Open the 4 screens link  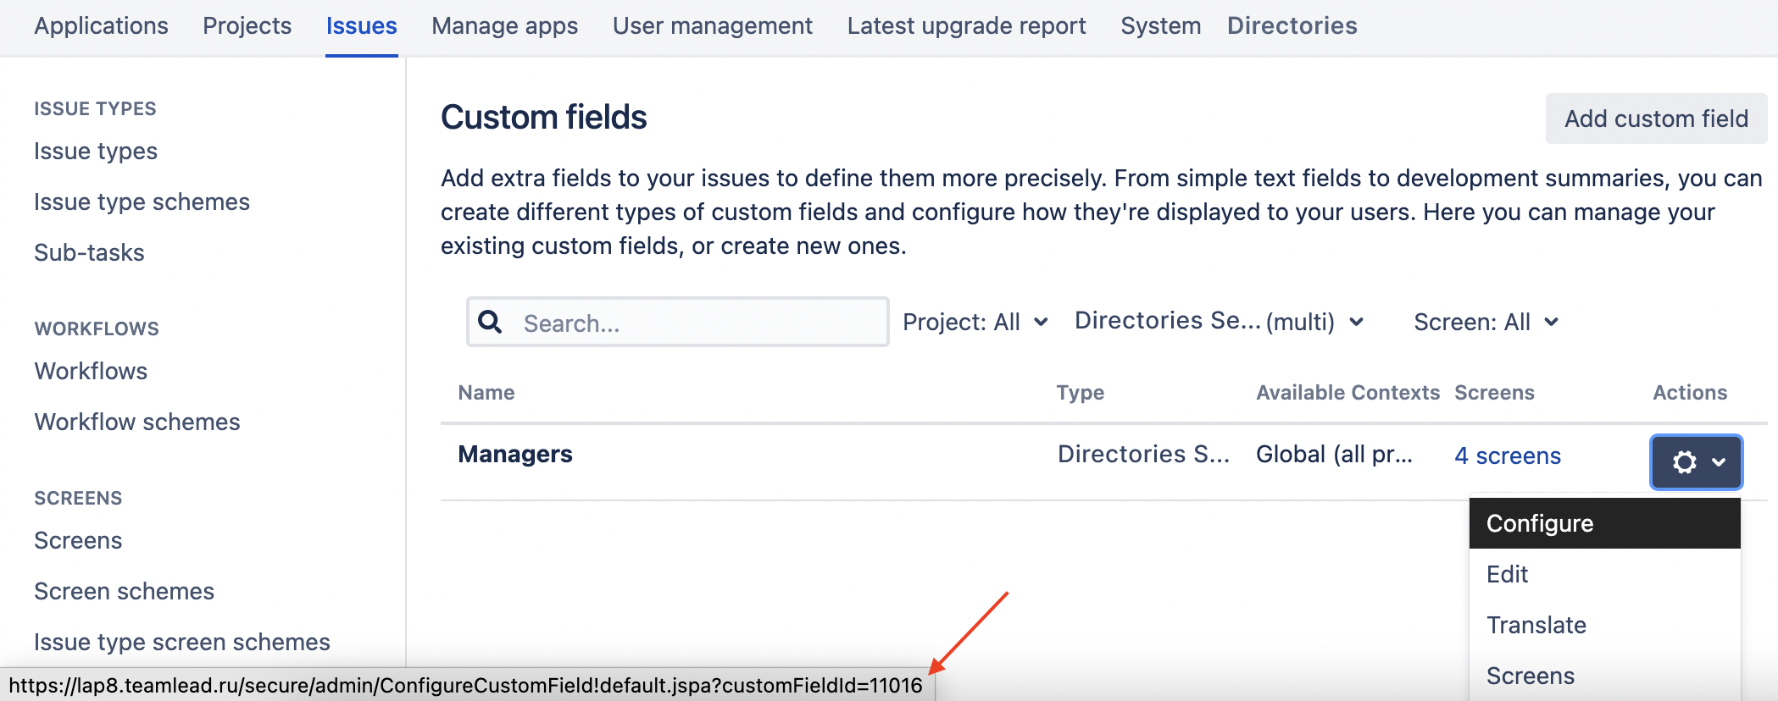click(x=1507, y=455)
